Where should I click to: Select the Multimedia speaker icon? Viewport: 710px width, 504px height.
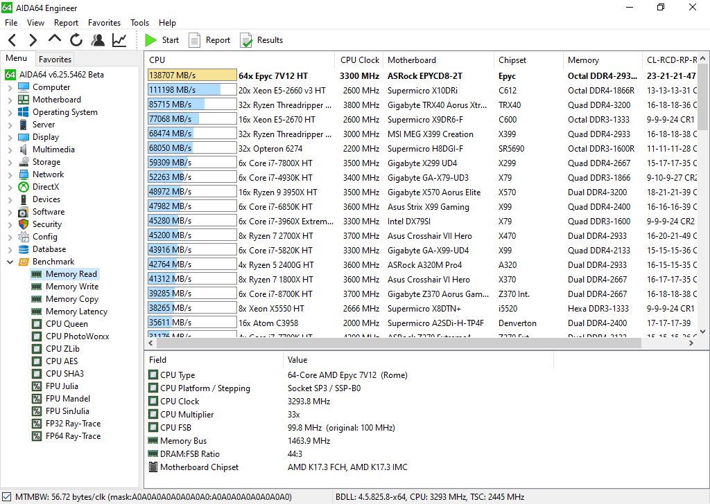[x=24, y=150]
